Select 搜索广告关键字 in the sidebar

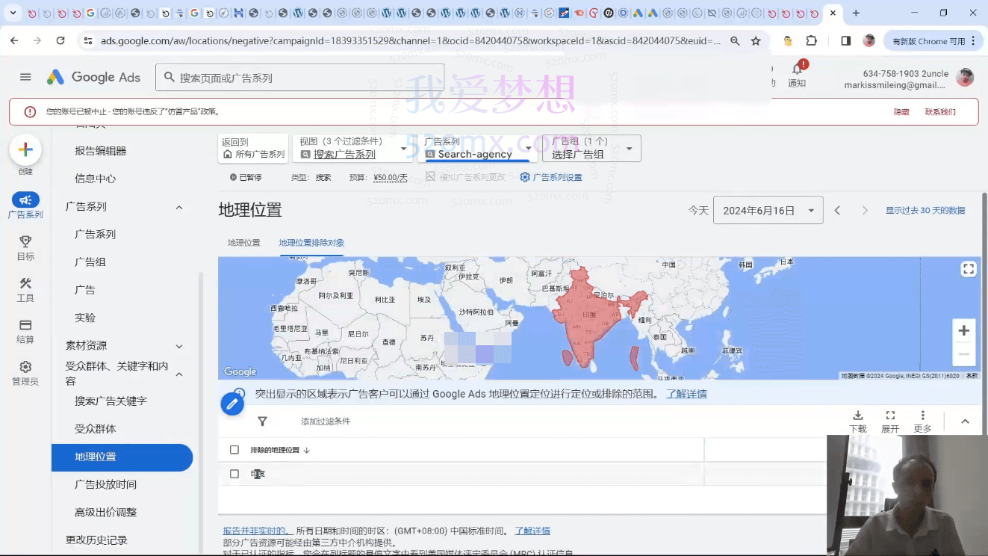click(x=111, y=401)
